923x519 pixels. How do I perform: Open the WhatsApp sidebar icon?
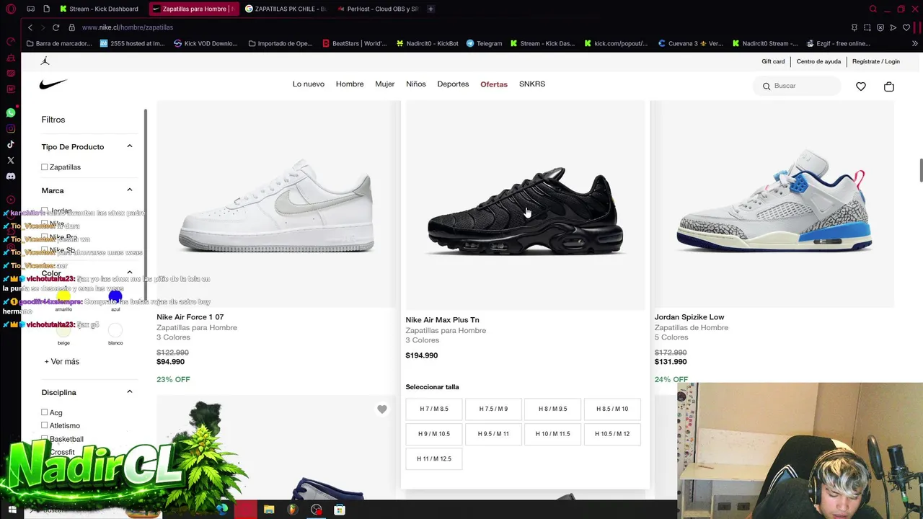(x=11, y=113)
